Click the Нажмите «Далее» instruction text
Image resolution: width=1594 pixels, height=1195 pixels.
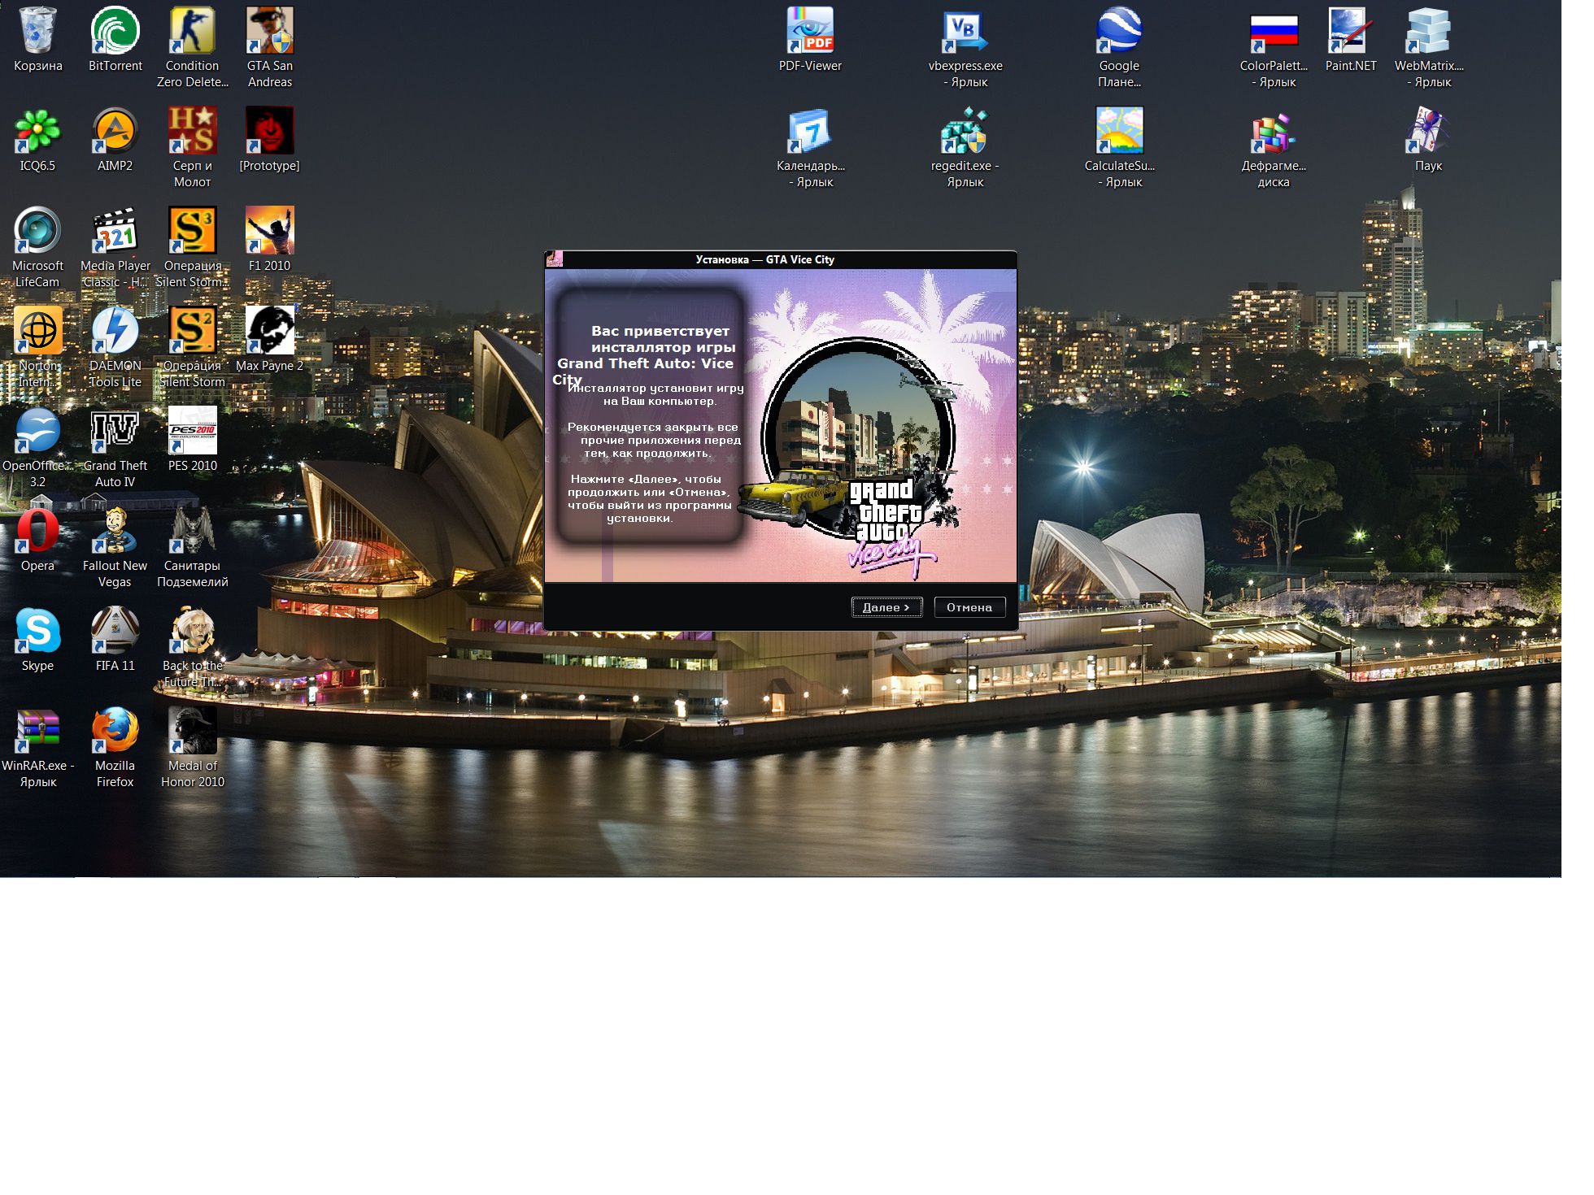[649, 498]
